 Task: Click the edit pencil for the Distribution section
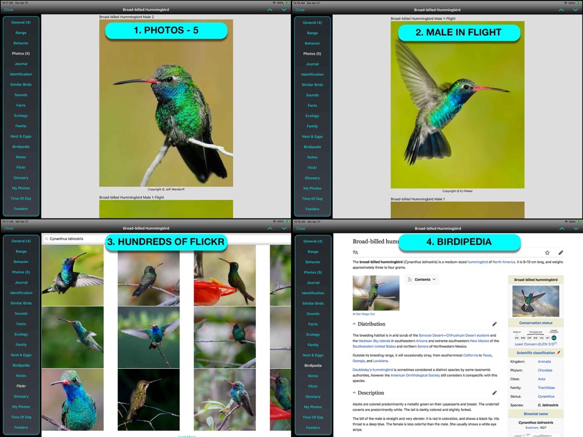pyautogui.click(x=494, y=324)
